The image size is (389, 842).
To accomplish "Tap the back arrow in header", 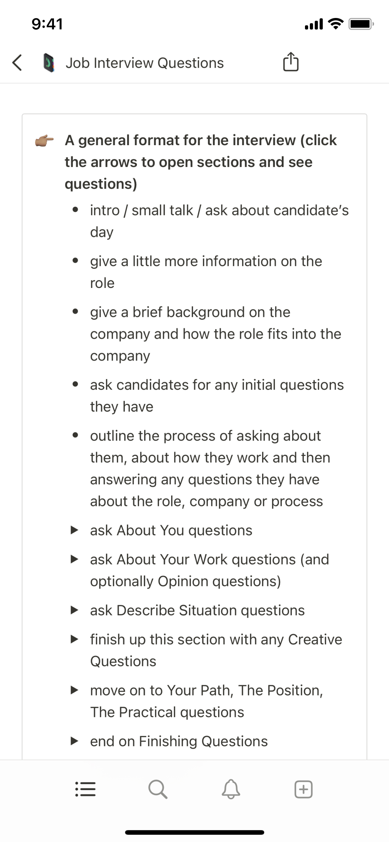I will tap(17, 63).
